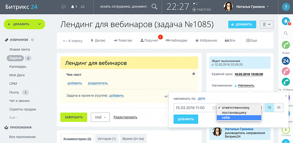The width and height of the screenshot is (293, 143).
Task: Open Живая лента in sidebar
Action: (19, 50)
